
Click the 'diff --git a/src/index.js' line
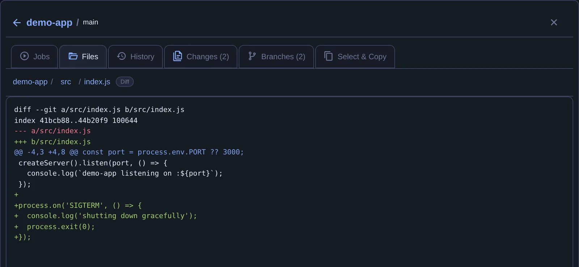[99, 110]
